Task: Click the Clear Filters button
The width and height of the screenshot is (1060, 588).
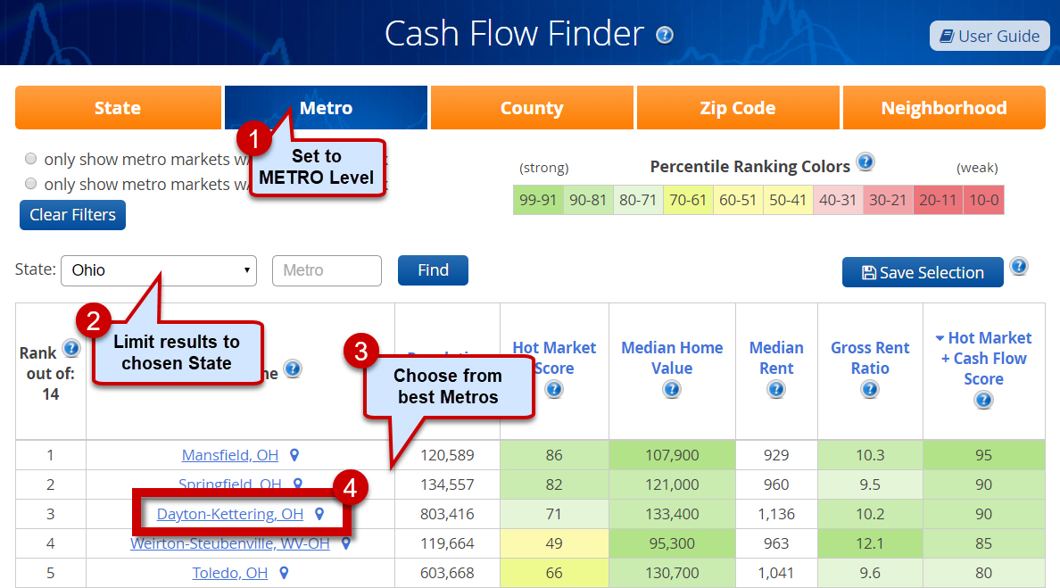Action: pos(72,215)
